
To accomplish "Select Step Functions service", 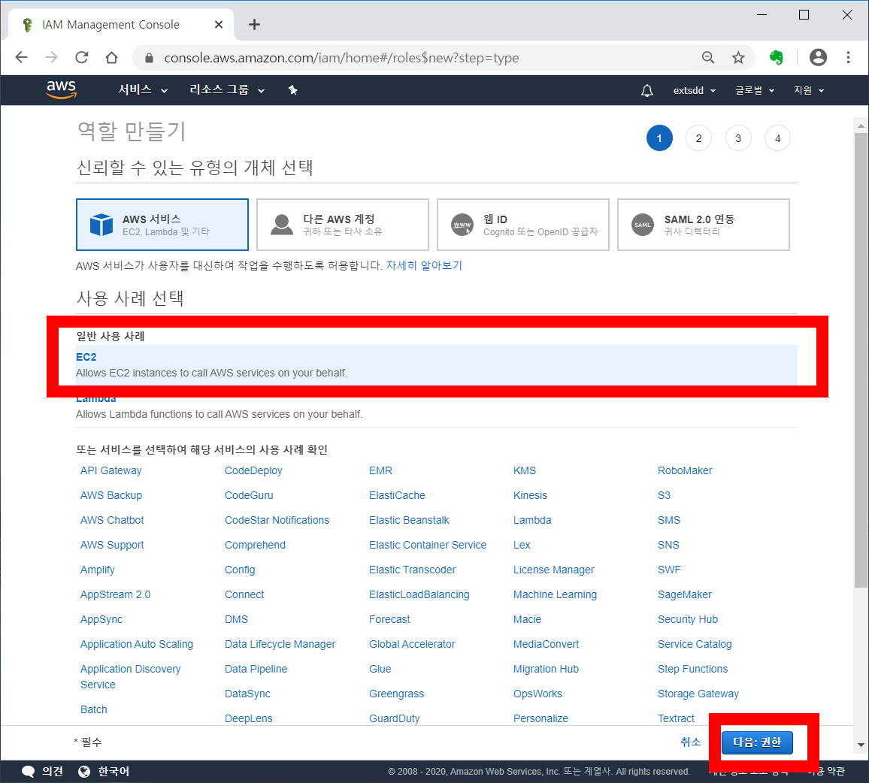I will [692, 669].
